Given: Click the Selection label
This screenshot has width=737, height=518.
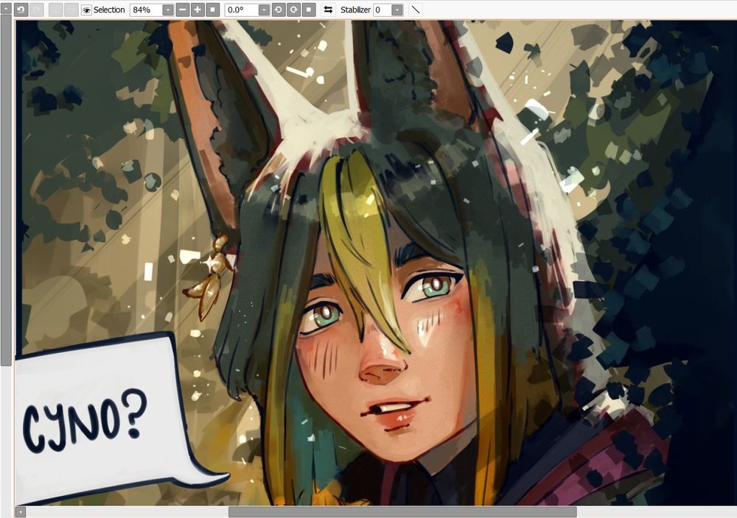Looking at the screenshot, I should click(x=109, y=10).
